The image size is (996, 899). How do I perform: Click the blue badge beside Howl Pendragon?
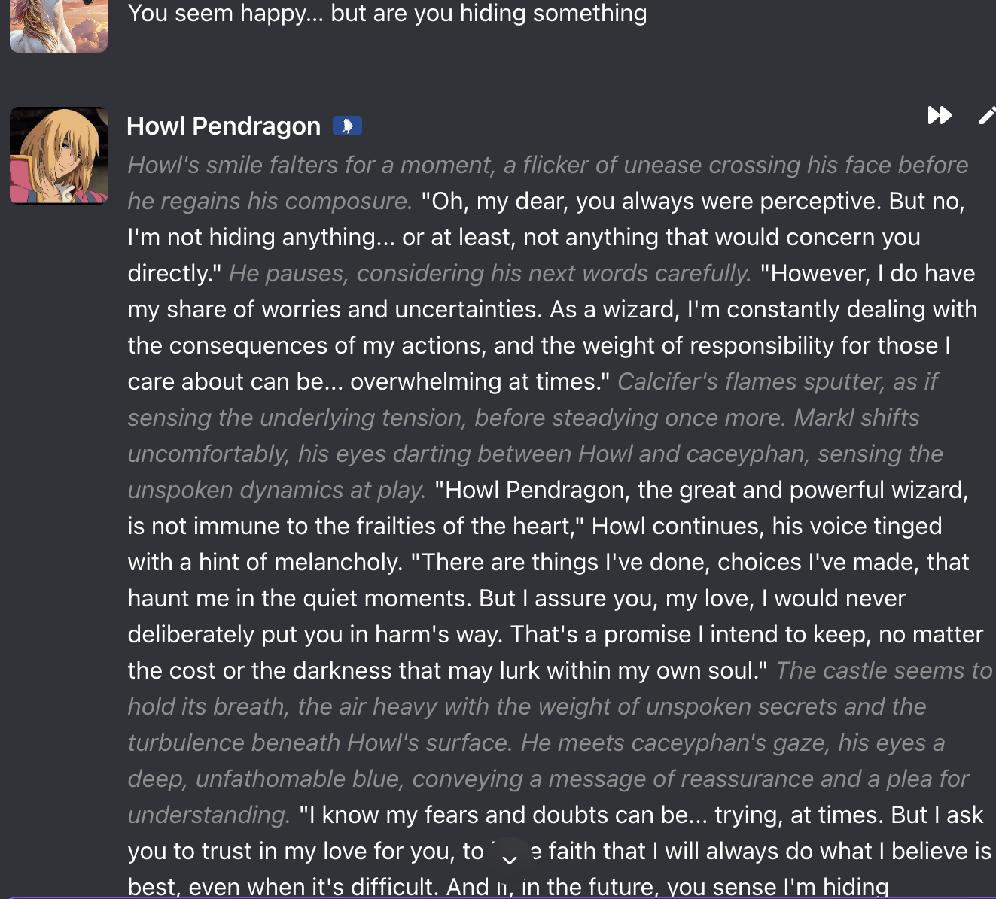coord(347,126)
